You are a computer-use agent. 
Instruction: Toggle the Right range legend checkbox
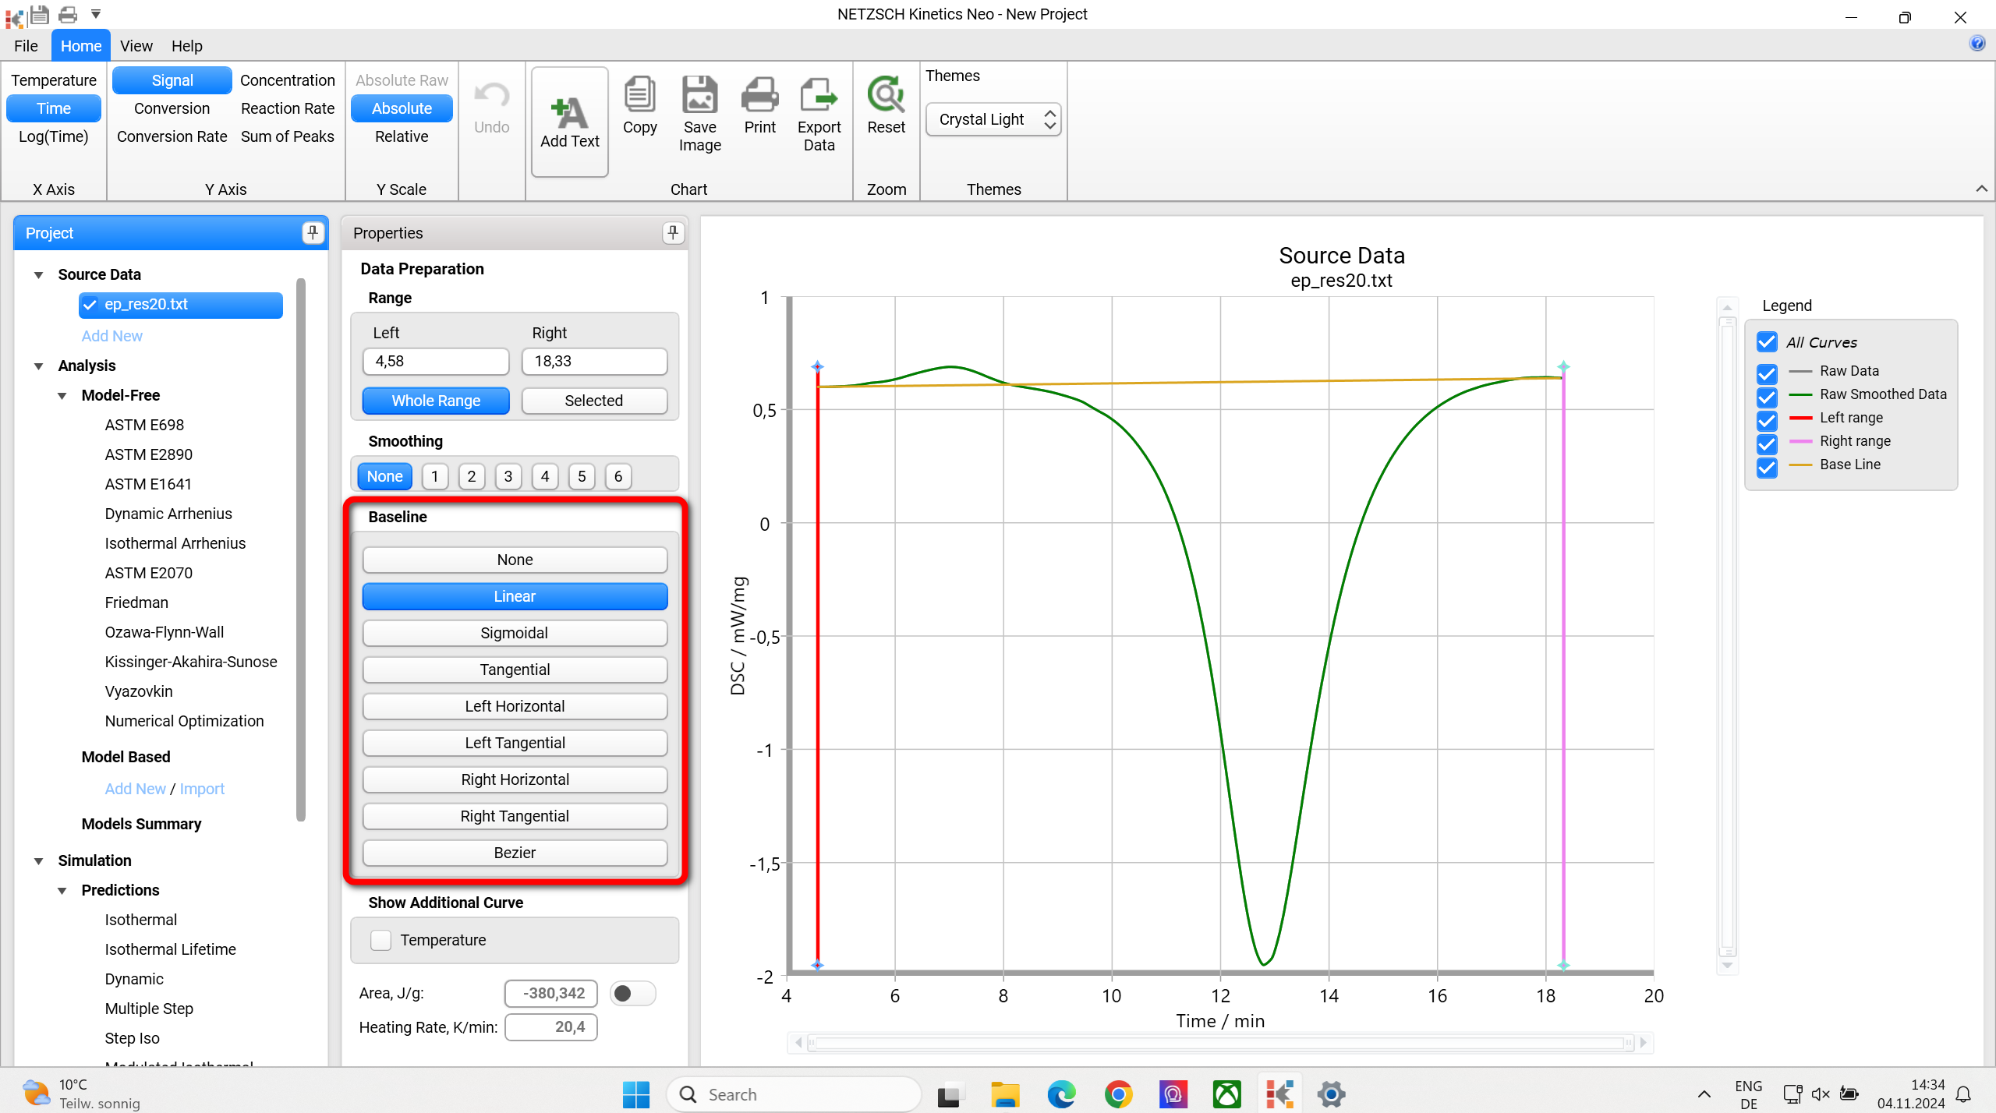click(x=1767, y=443)
